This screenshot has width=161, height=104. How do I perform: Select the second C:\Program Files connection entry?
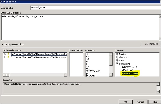[39, 57]
